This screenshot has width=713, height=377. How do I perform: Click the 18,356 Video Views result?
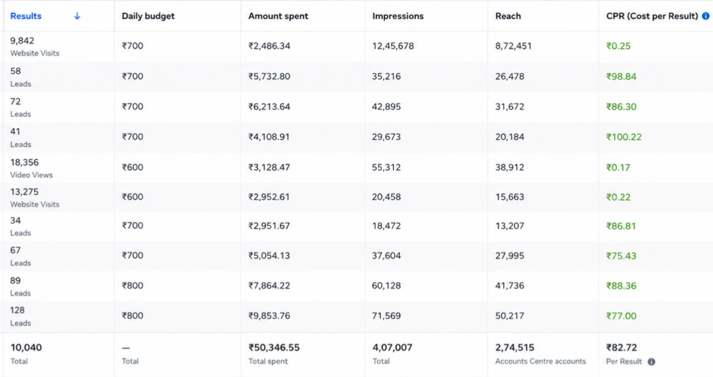tap(32, 168)
